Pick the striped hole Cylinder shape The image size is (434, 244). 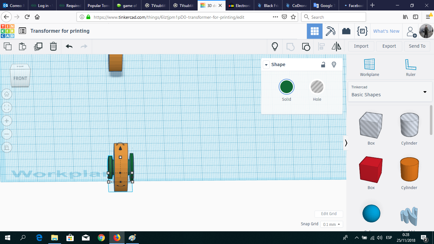pyautogui.click(x=409, y=125)
